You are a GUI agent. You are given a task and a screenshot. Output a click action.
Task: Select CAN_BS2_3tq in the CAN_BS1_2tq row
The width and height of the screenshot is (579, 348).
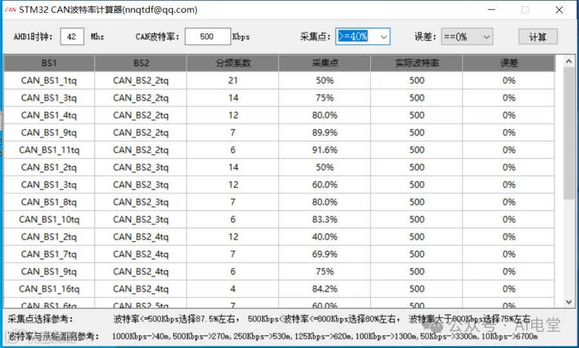(x=141, y=167)
